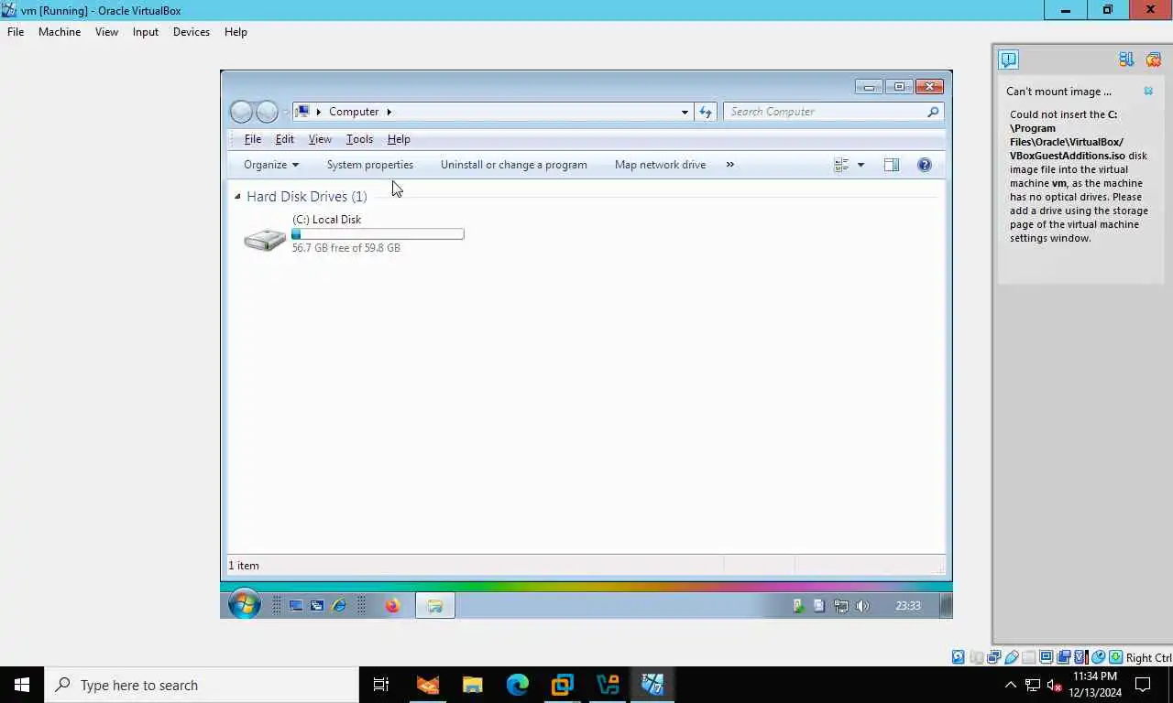Collapse the Hard Disk Drives group
This screenshot has width=1173, height=703.
tap(237, 196)
